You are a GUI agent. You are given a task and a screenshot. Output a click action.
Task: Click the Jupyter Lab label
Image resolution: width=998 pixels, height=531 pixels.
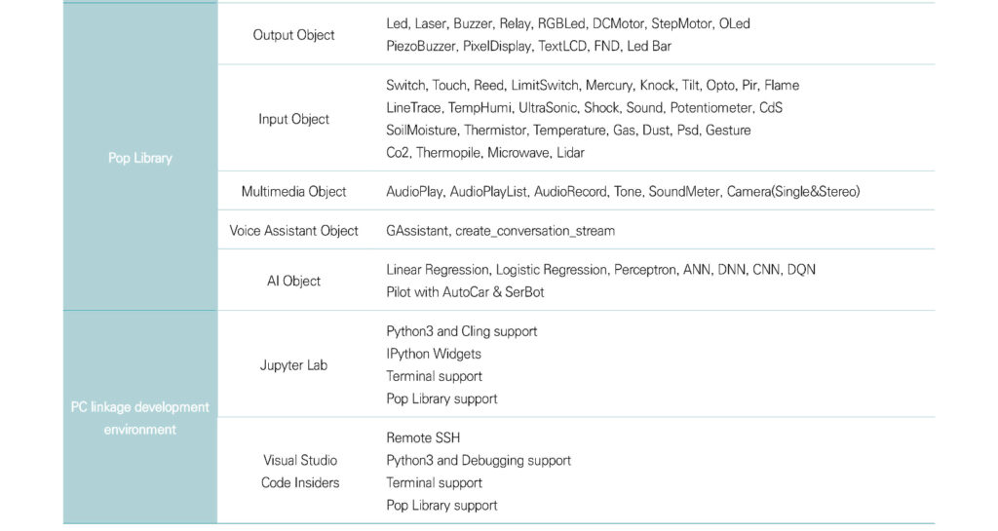tap(293, 365)
